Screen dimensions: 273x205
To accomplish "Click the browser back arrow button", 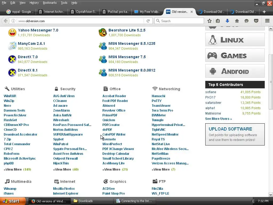I will [6, 21].
